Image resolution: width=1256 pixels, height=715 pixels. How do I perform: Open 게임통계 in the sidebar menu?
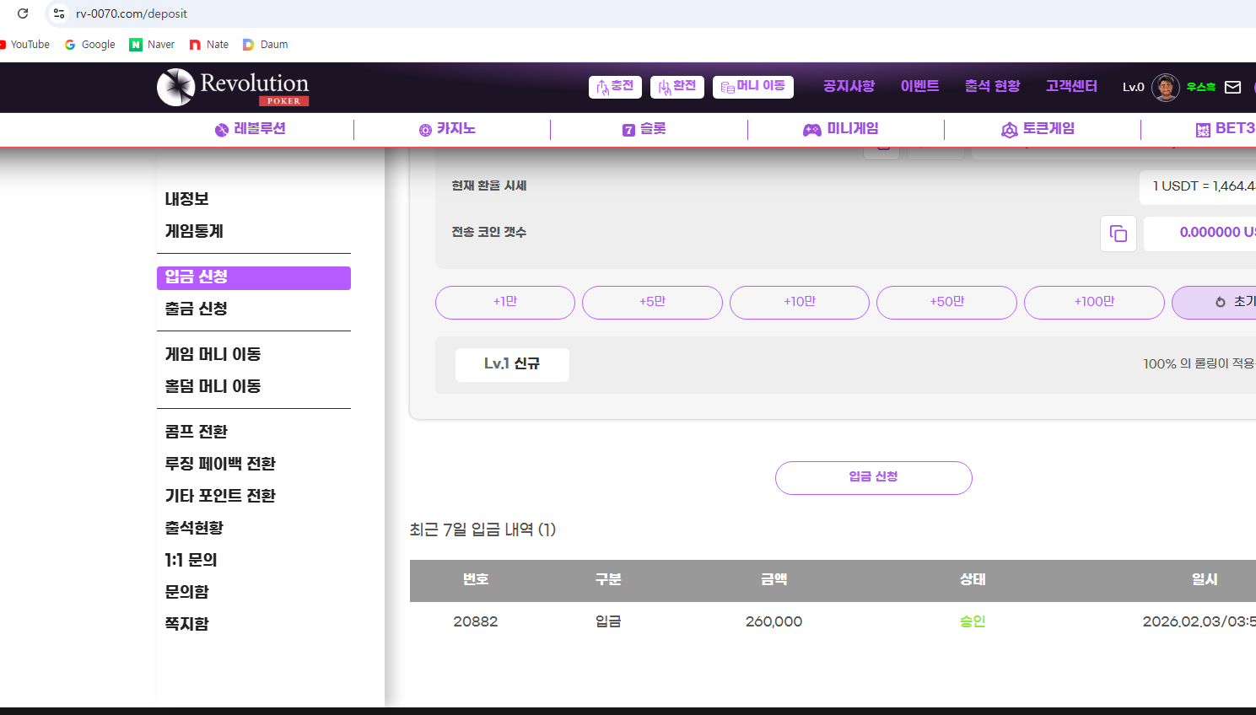tap(194, 231)
